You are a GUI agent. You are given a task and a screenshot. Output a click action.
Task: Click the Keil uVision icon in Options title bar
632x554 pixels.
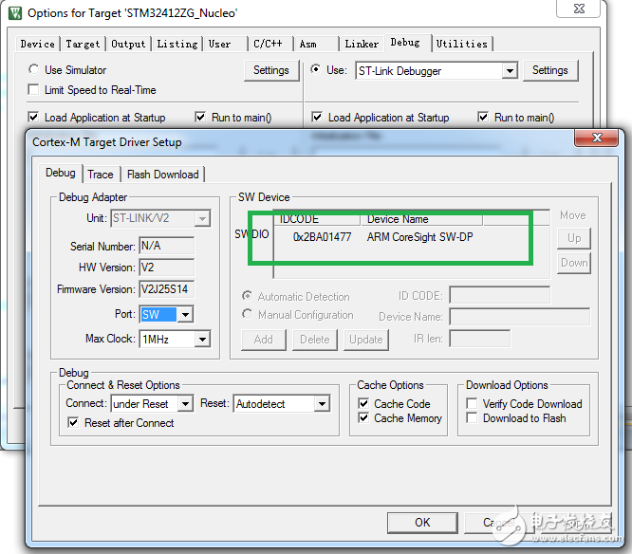[15, 13]
